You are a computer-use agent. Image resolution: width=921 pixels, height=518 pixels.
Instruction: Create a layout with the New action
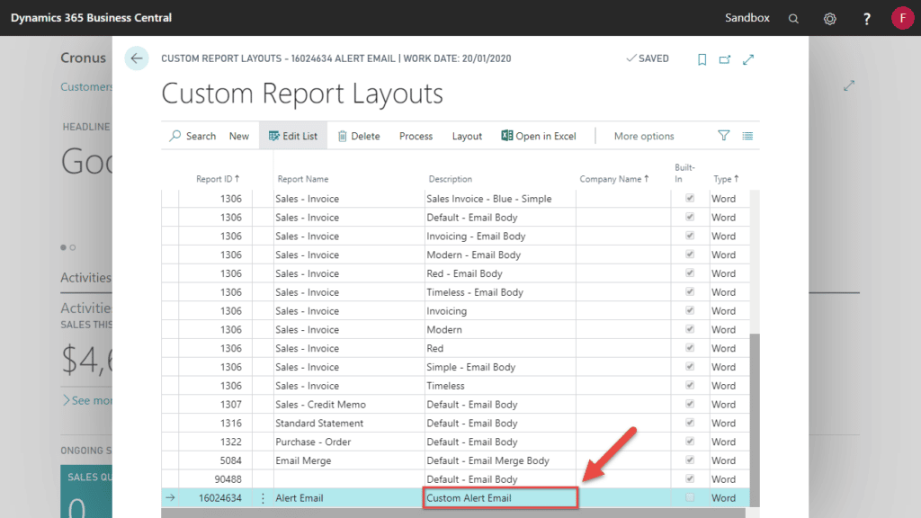click(x=238, y=136)
